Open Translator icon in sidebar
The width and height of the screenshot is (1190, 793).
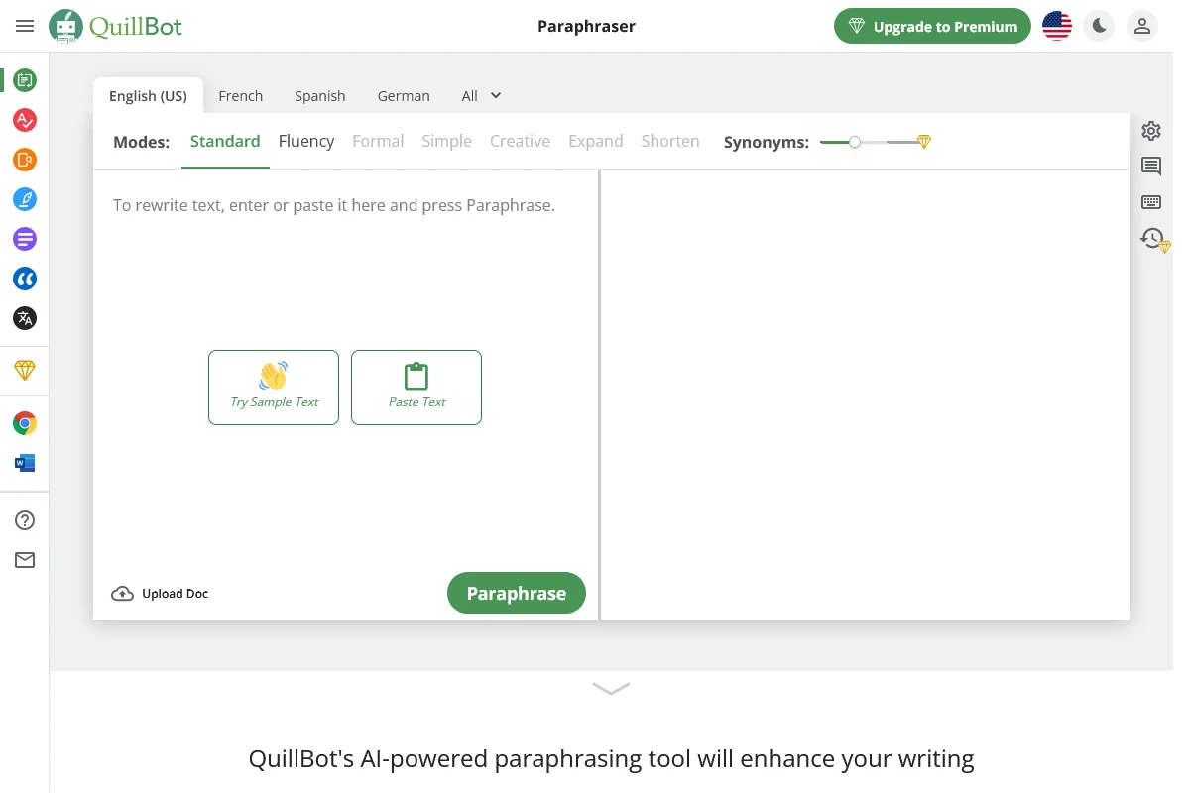[25, 318]
